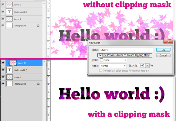Select 'Layer 1' name in the upper panel
The width and height of the screenshot is (176, 121).
click(18, 19)
